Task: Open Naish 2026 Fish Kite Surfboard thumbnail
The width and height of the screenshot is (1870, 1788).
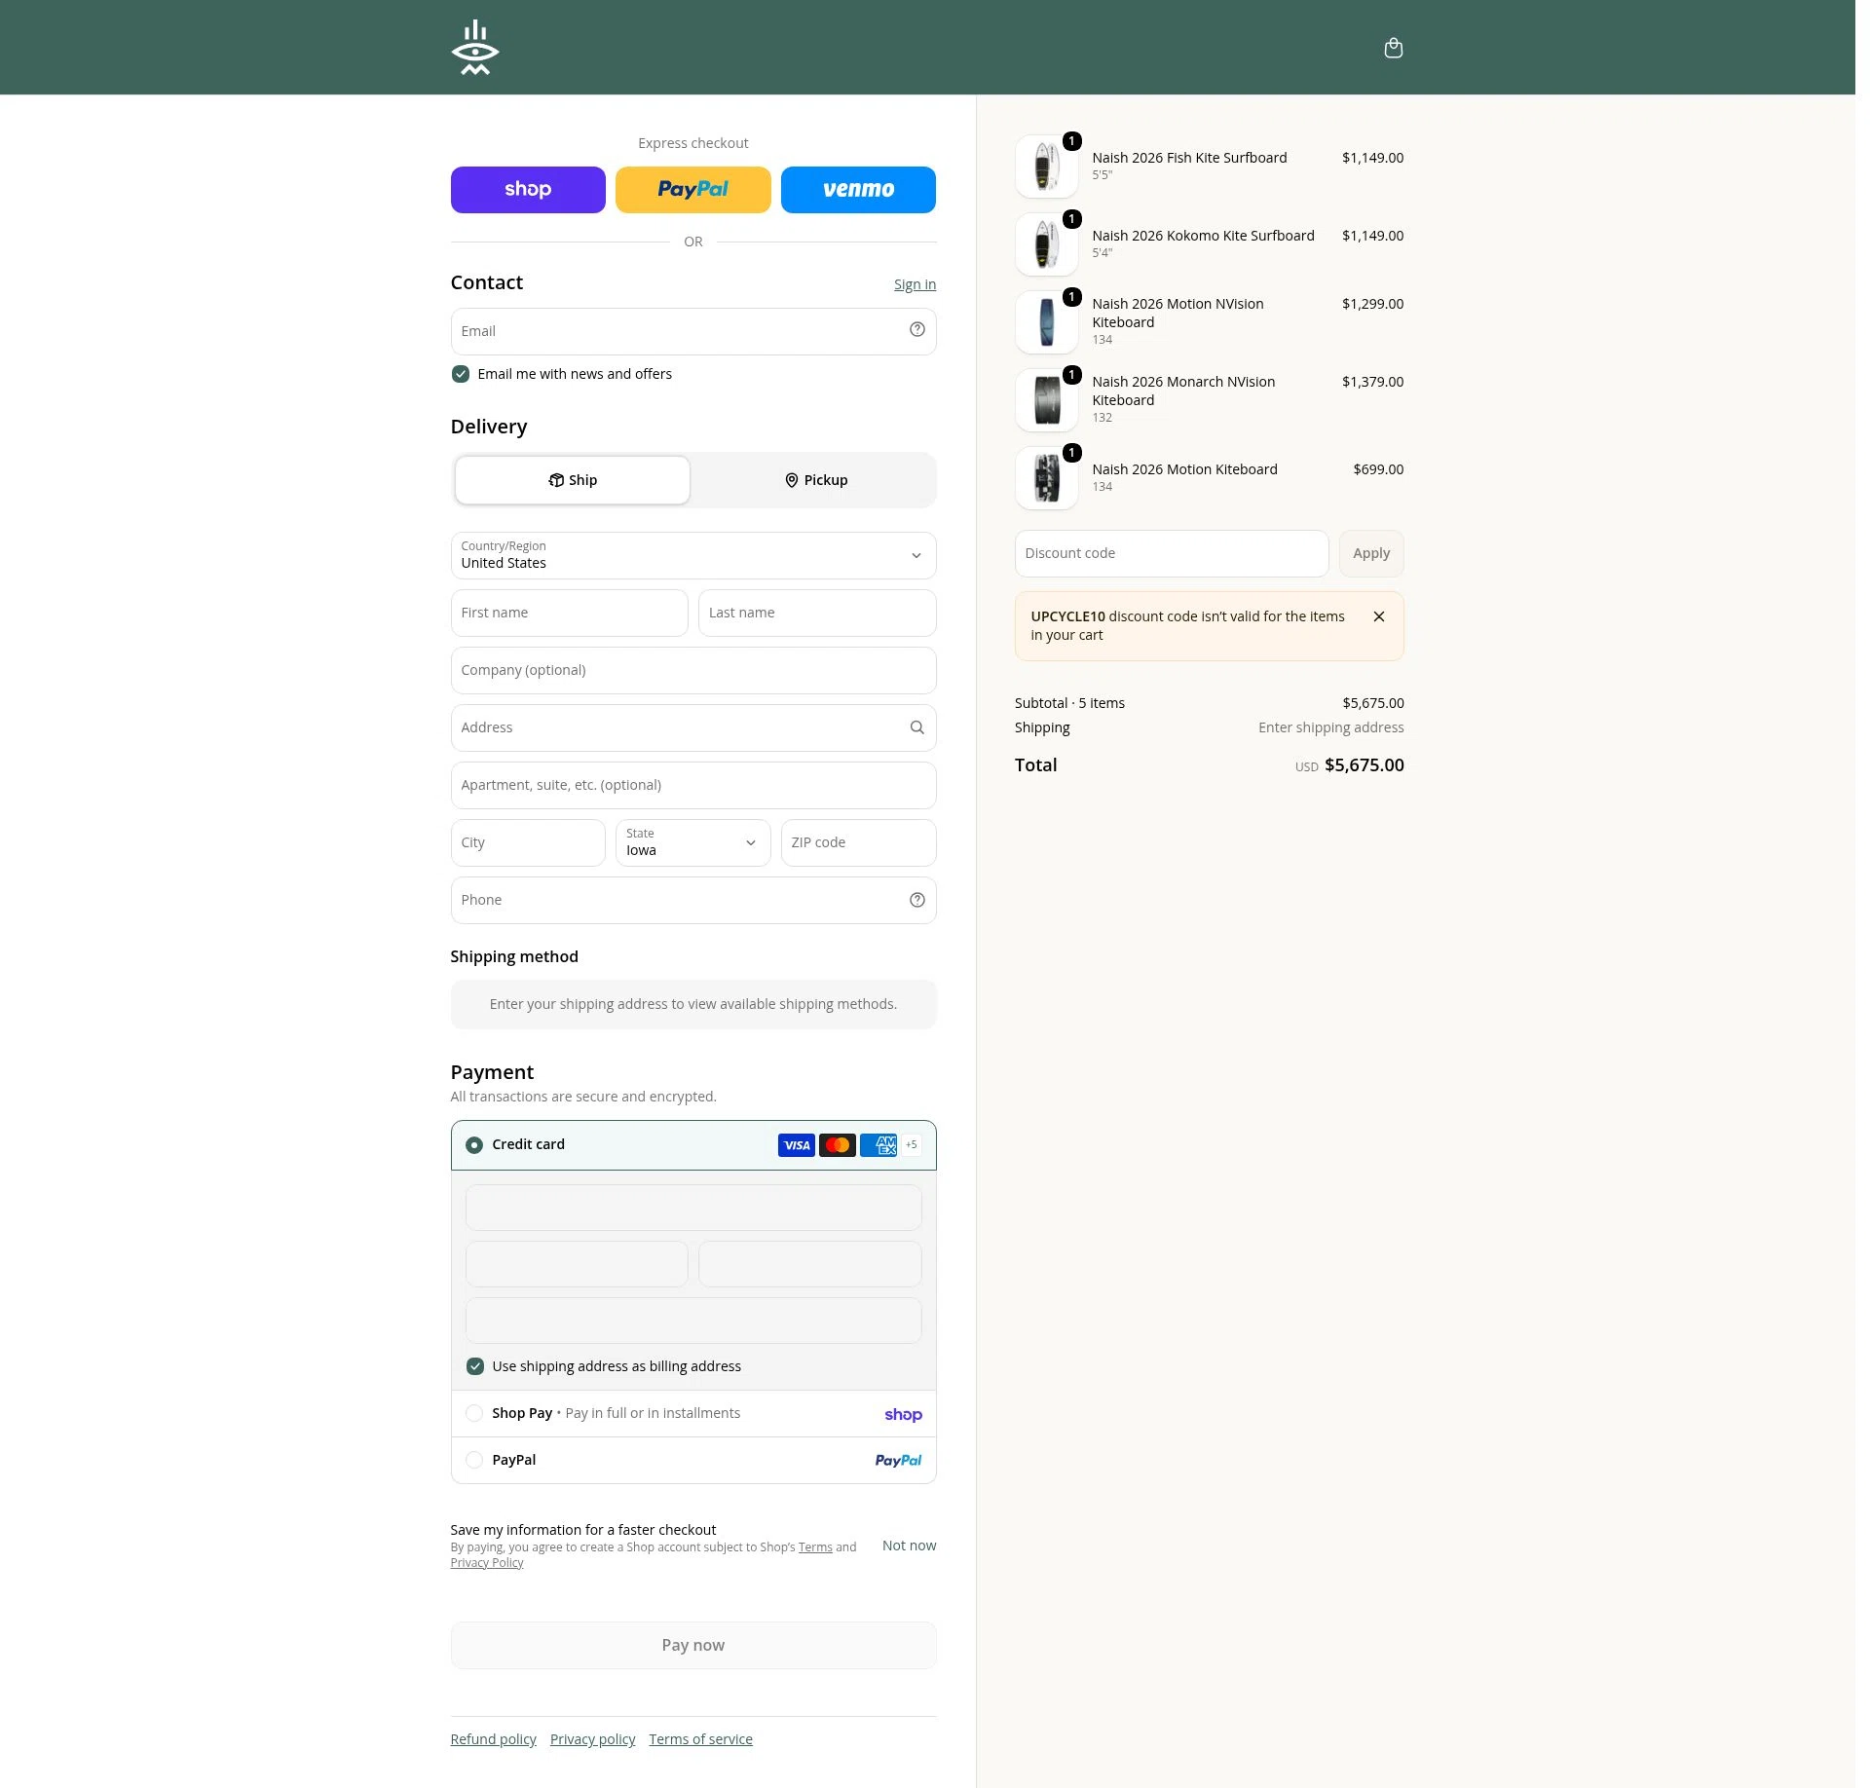Action: [x=1047, y=167]
